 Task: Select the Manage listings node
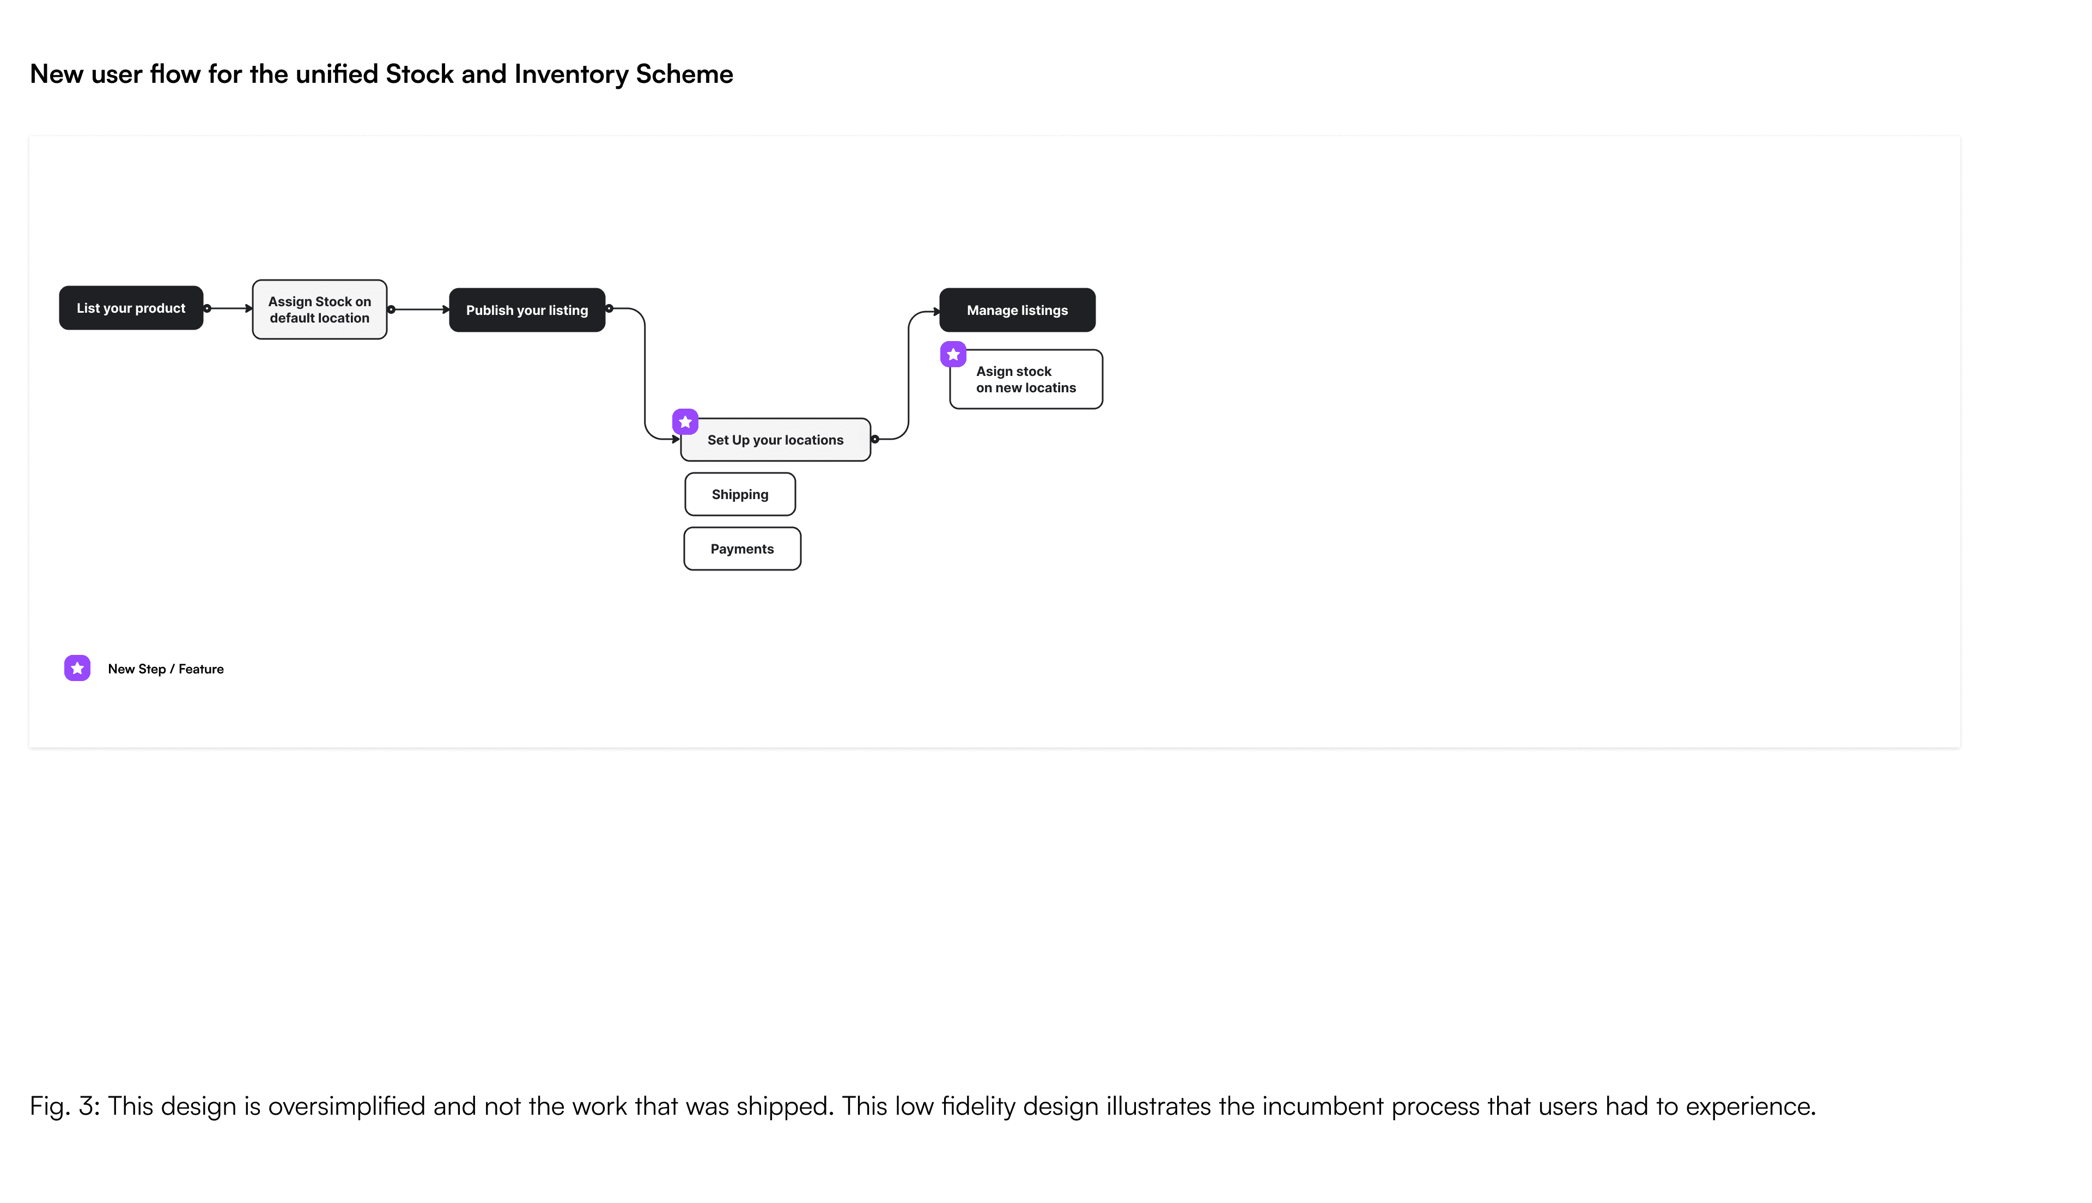click(1017, 311)
